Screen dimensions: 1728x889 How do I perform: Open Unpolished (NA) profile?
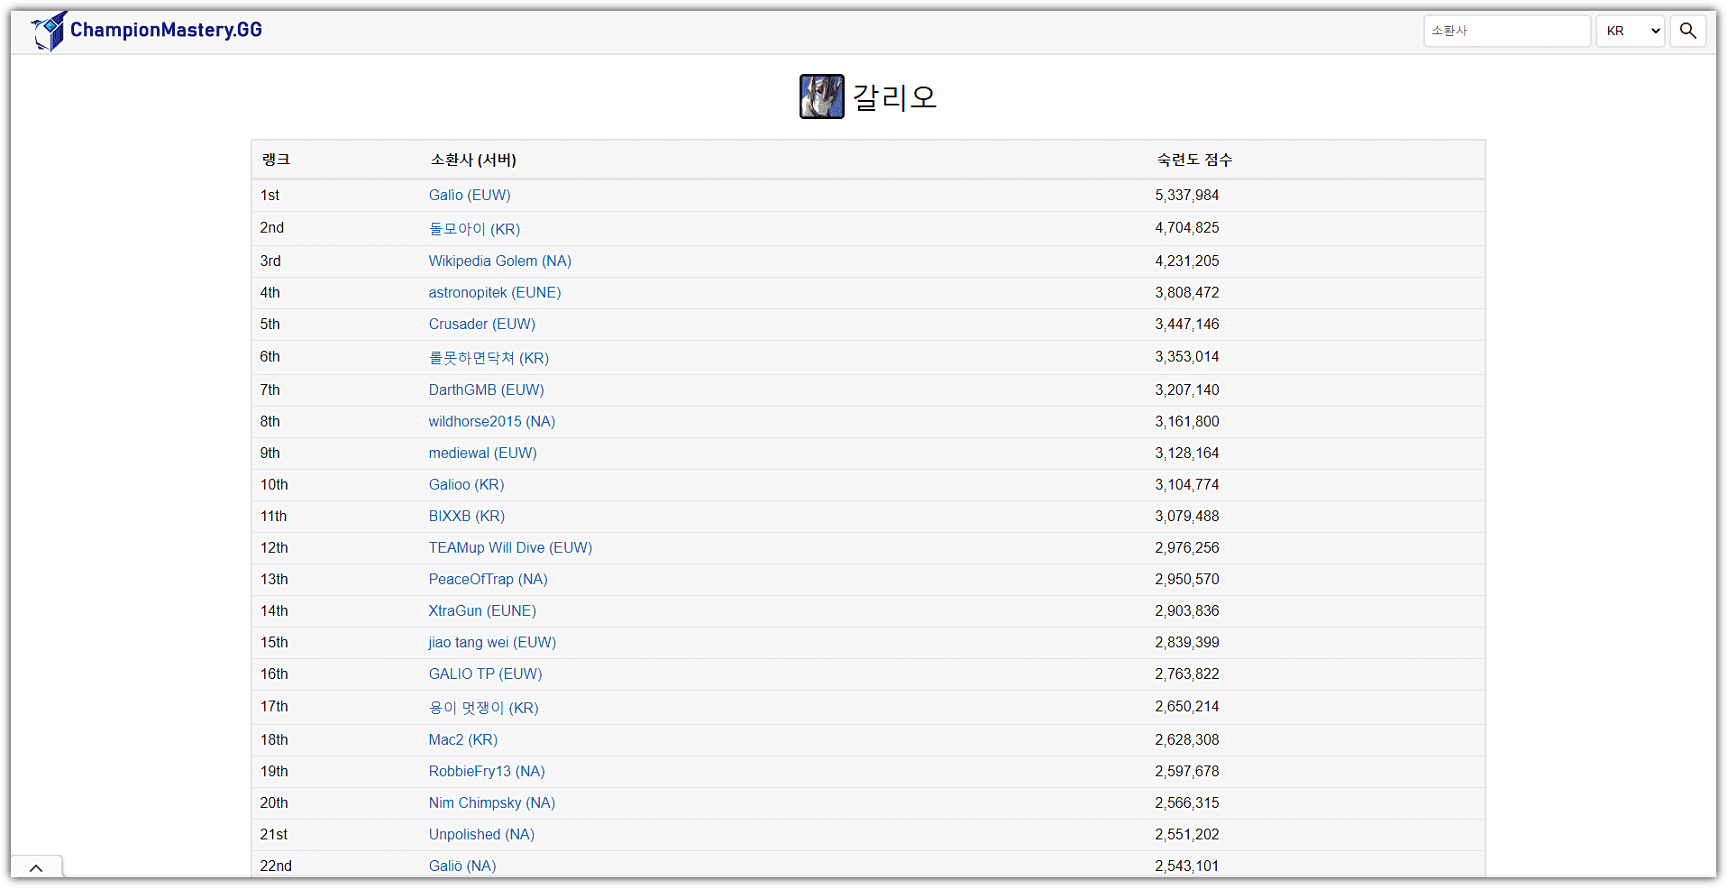pyautogui.click(x=481, y=834)
